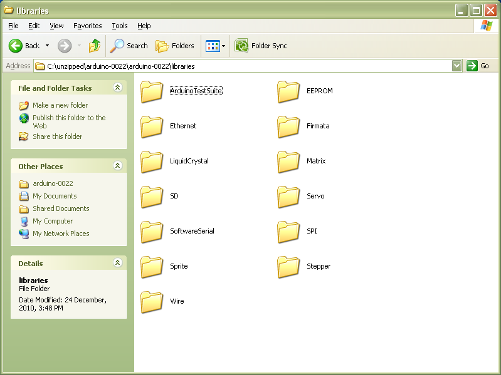The height and width of the screenshot is (375, 501).
Task: Select the Servo folder icon
Action: [288, 197]
